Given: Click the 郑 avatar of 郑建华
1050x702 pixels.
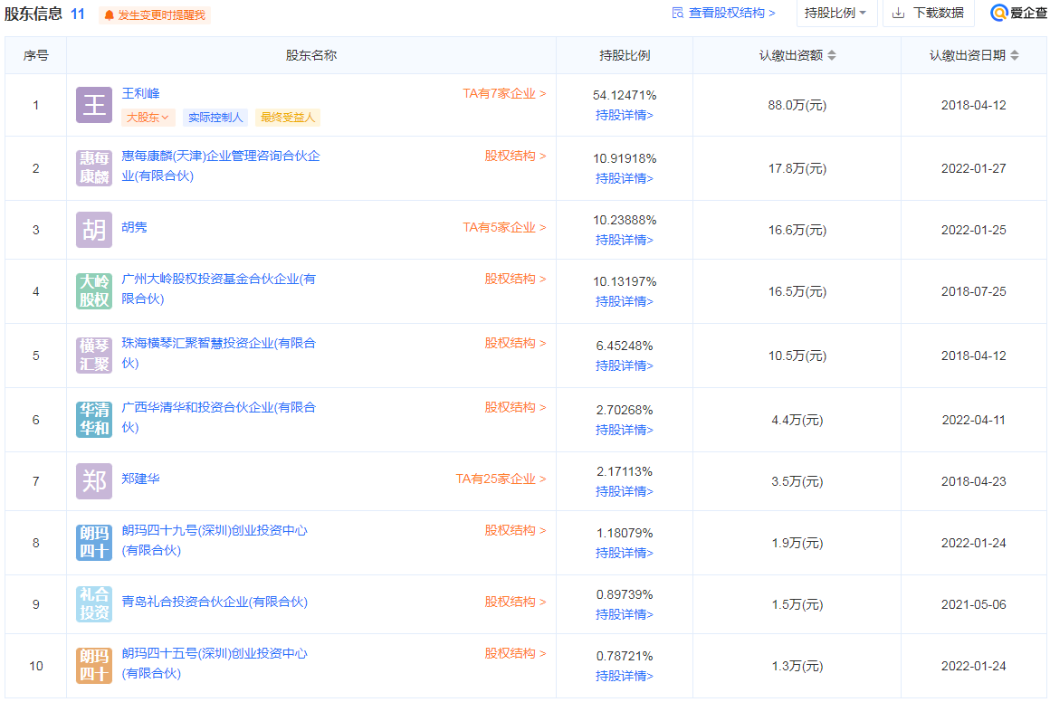Looking at the screenshot, I should 94,481.
